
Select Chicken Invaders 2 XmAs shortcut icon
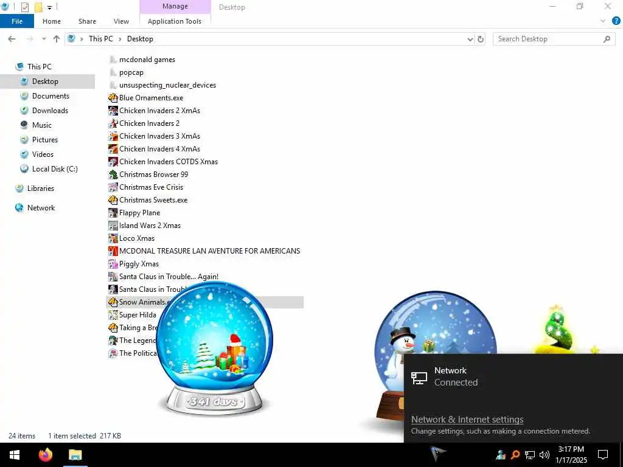click(113, 111)
